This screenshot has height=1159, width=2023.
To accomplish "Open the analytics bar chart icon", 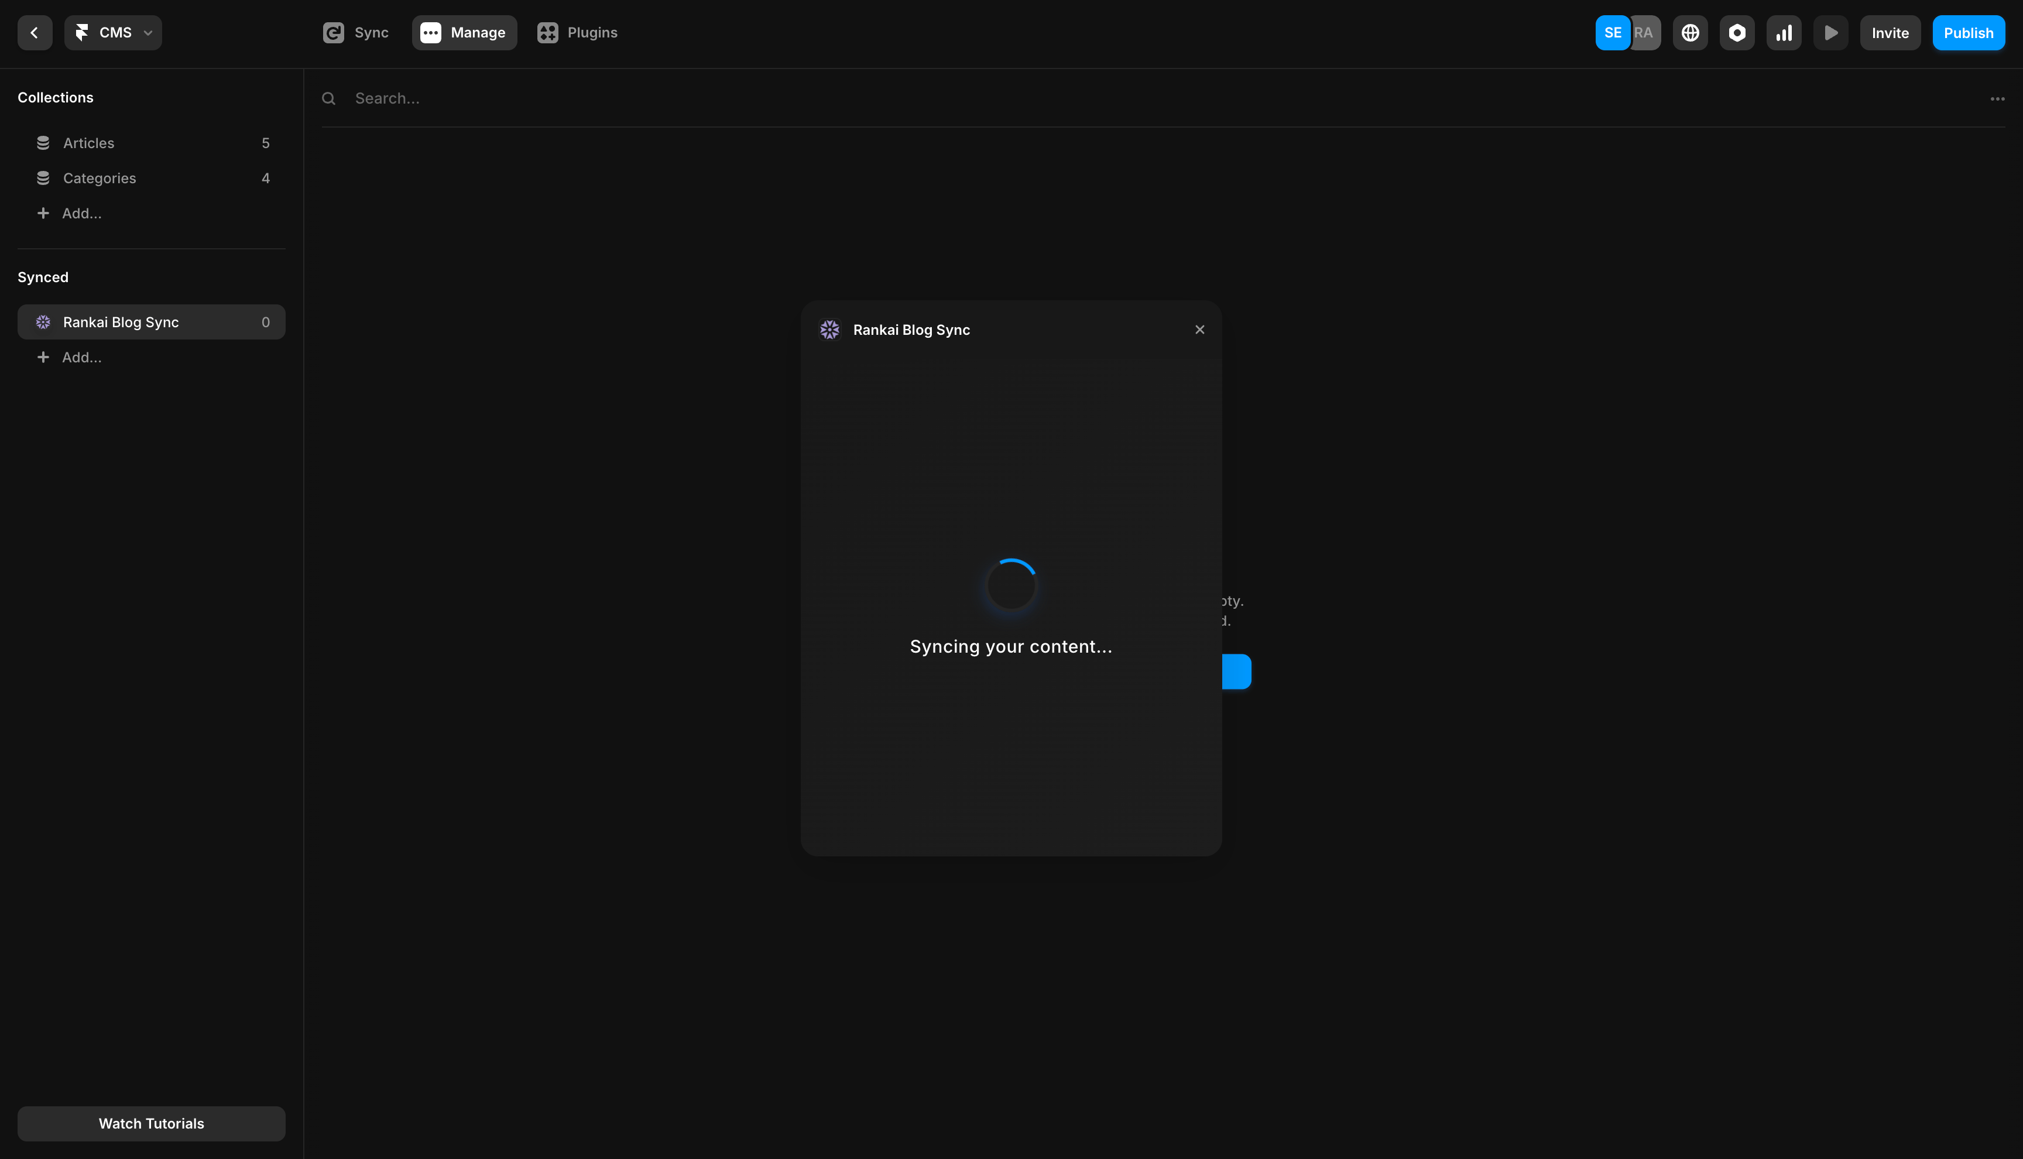I will point(1784,33).
